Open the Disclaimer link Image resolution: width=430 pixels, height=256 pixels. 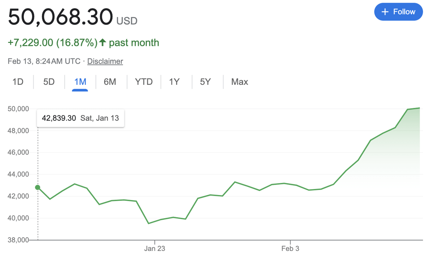(105, 61)
